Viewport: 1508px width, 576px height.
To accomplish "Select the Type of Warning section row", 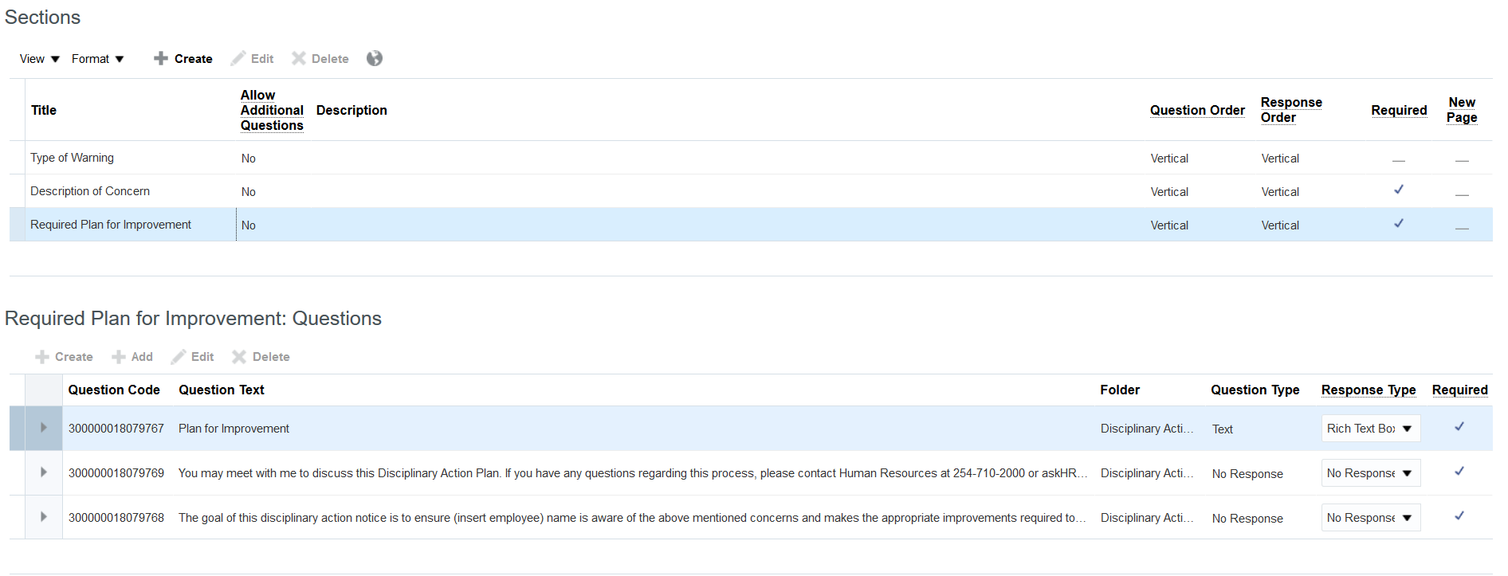I will 751,158.
